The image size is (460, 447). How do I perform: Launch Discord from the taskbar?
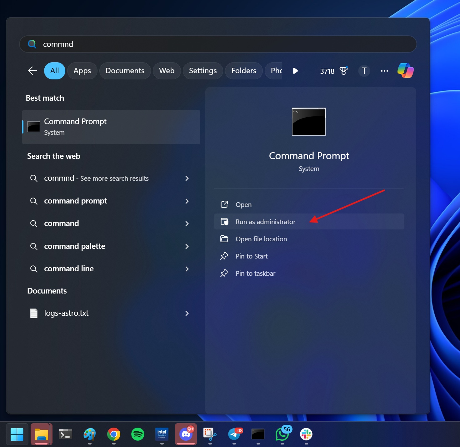coord(186,434)
